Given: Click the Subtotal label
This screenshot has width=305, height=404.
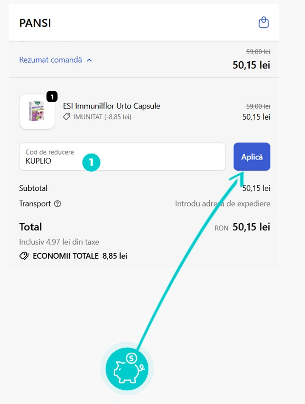Looking at the screenshot, I should pyautogui.click(x=33, y=188).
